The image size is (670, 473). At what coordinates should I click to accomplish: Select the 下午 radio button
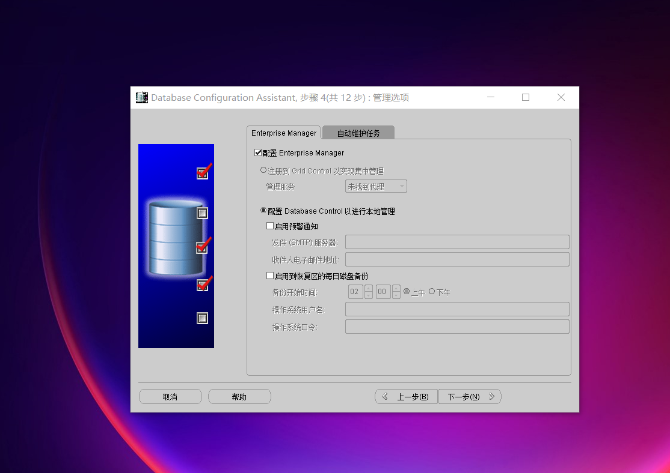point(432,291)
